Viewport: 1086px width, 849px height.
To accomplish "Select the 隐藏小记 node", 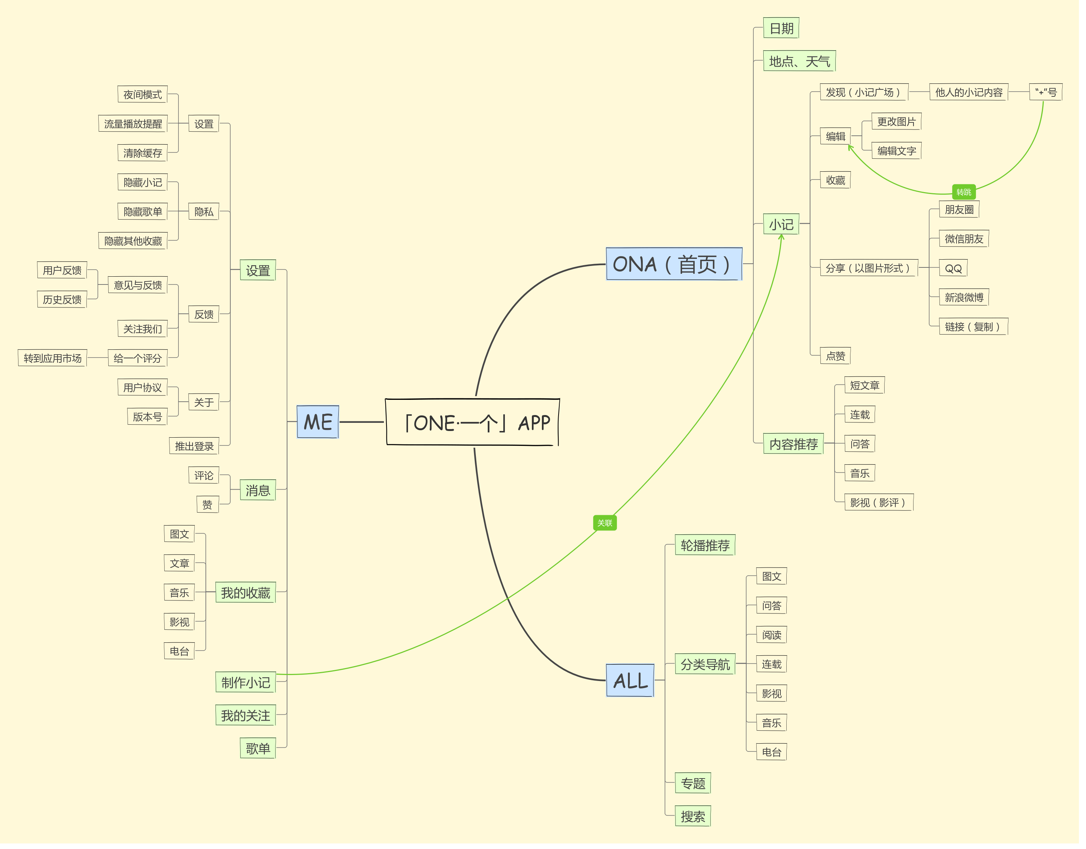I will 143,184.
